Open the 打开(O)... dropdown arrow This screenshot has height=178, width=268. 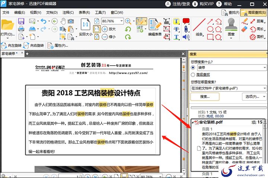7,38
